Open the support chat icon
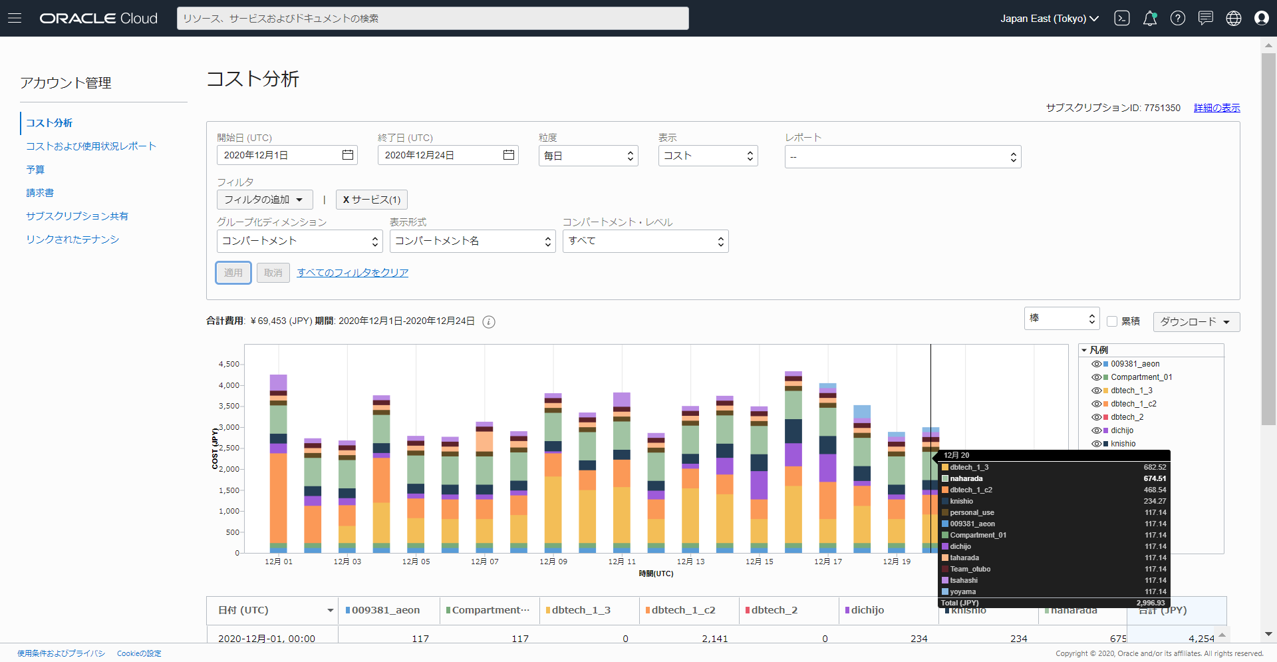Screen dimensions: 1277x662 click(1206, 18)
